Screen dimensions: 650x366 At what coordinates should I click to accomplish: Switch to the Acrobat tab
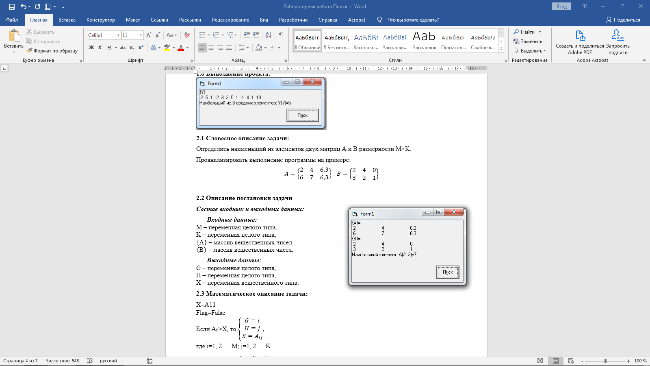[357, 20]
